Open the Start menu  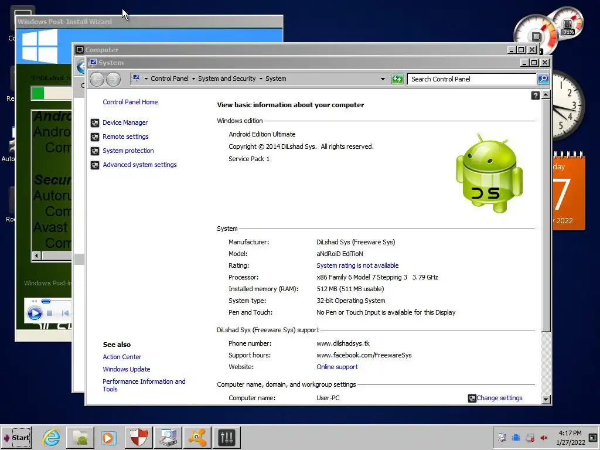16,437
